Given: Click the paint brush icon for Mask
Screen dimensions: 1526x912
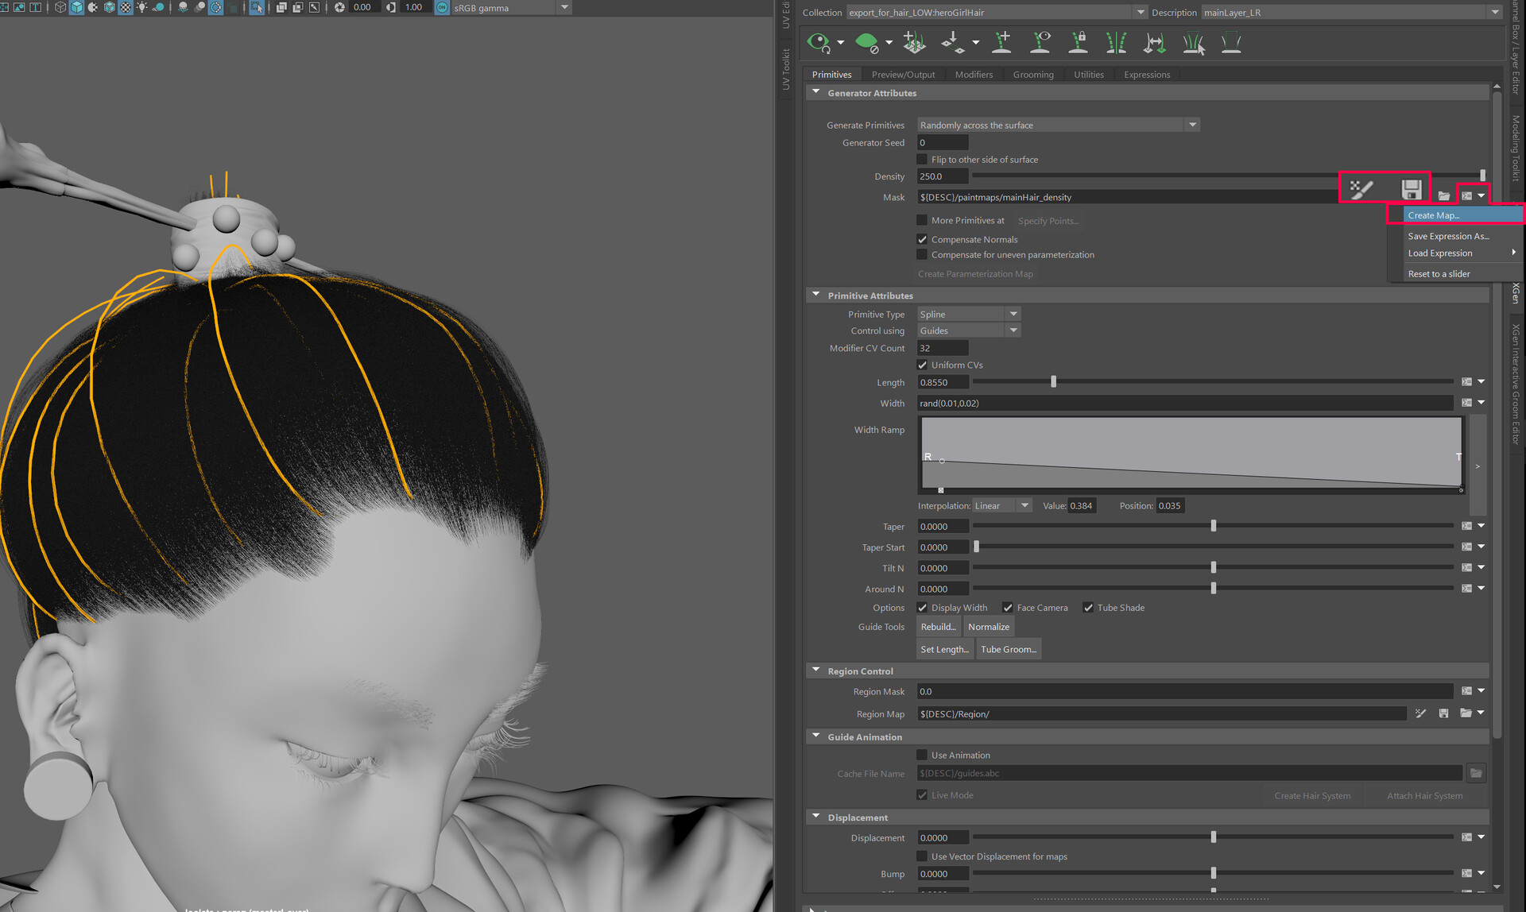Looking at the screenshot, I should click(1361, 189).
